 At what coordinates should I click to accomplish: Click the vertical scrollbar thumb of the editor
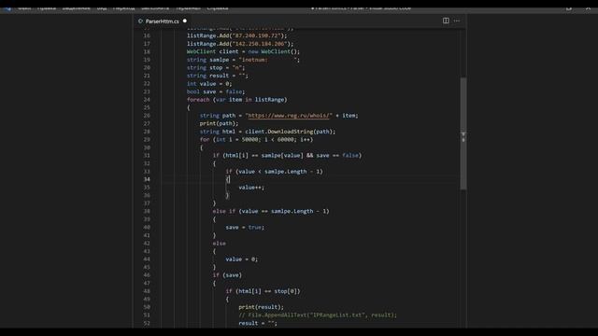pos(463,133)
